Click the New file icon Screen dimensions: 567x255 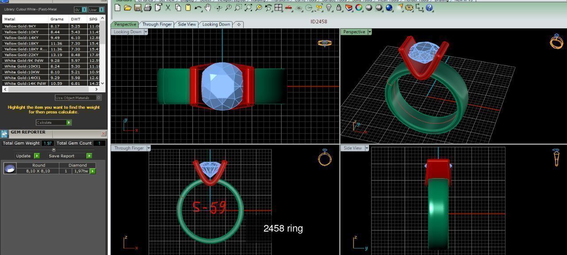click(x=117, y=8)
